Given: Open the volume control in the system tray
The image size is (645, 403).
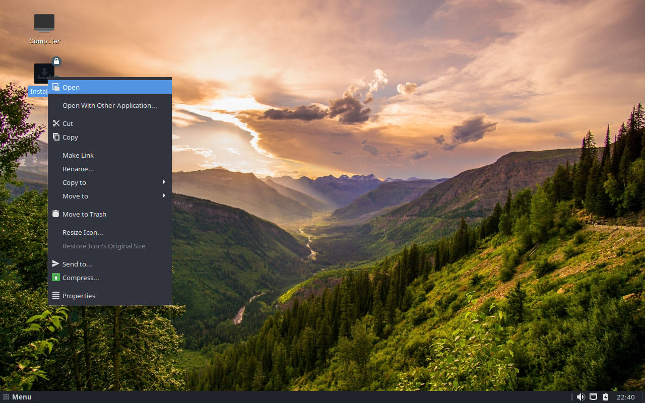Looking at the screenshot, I should pos(580,397).
